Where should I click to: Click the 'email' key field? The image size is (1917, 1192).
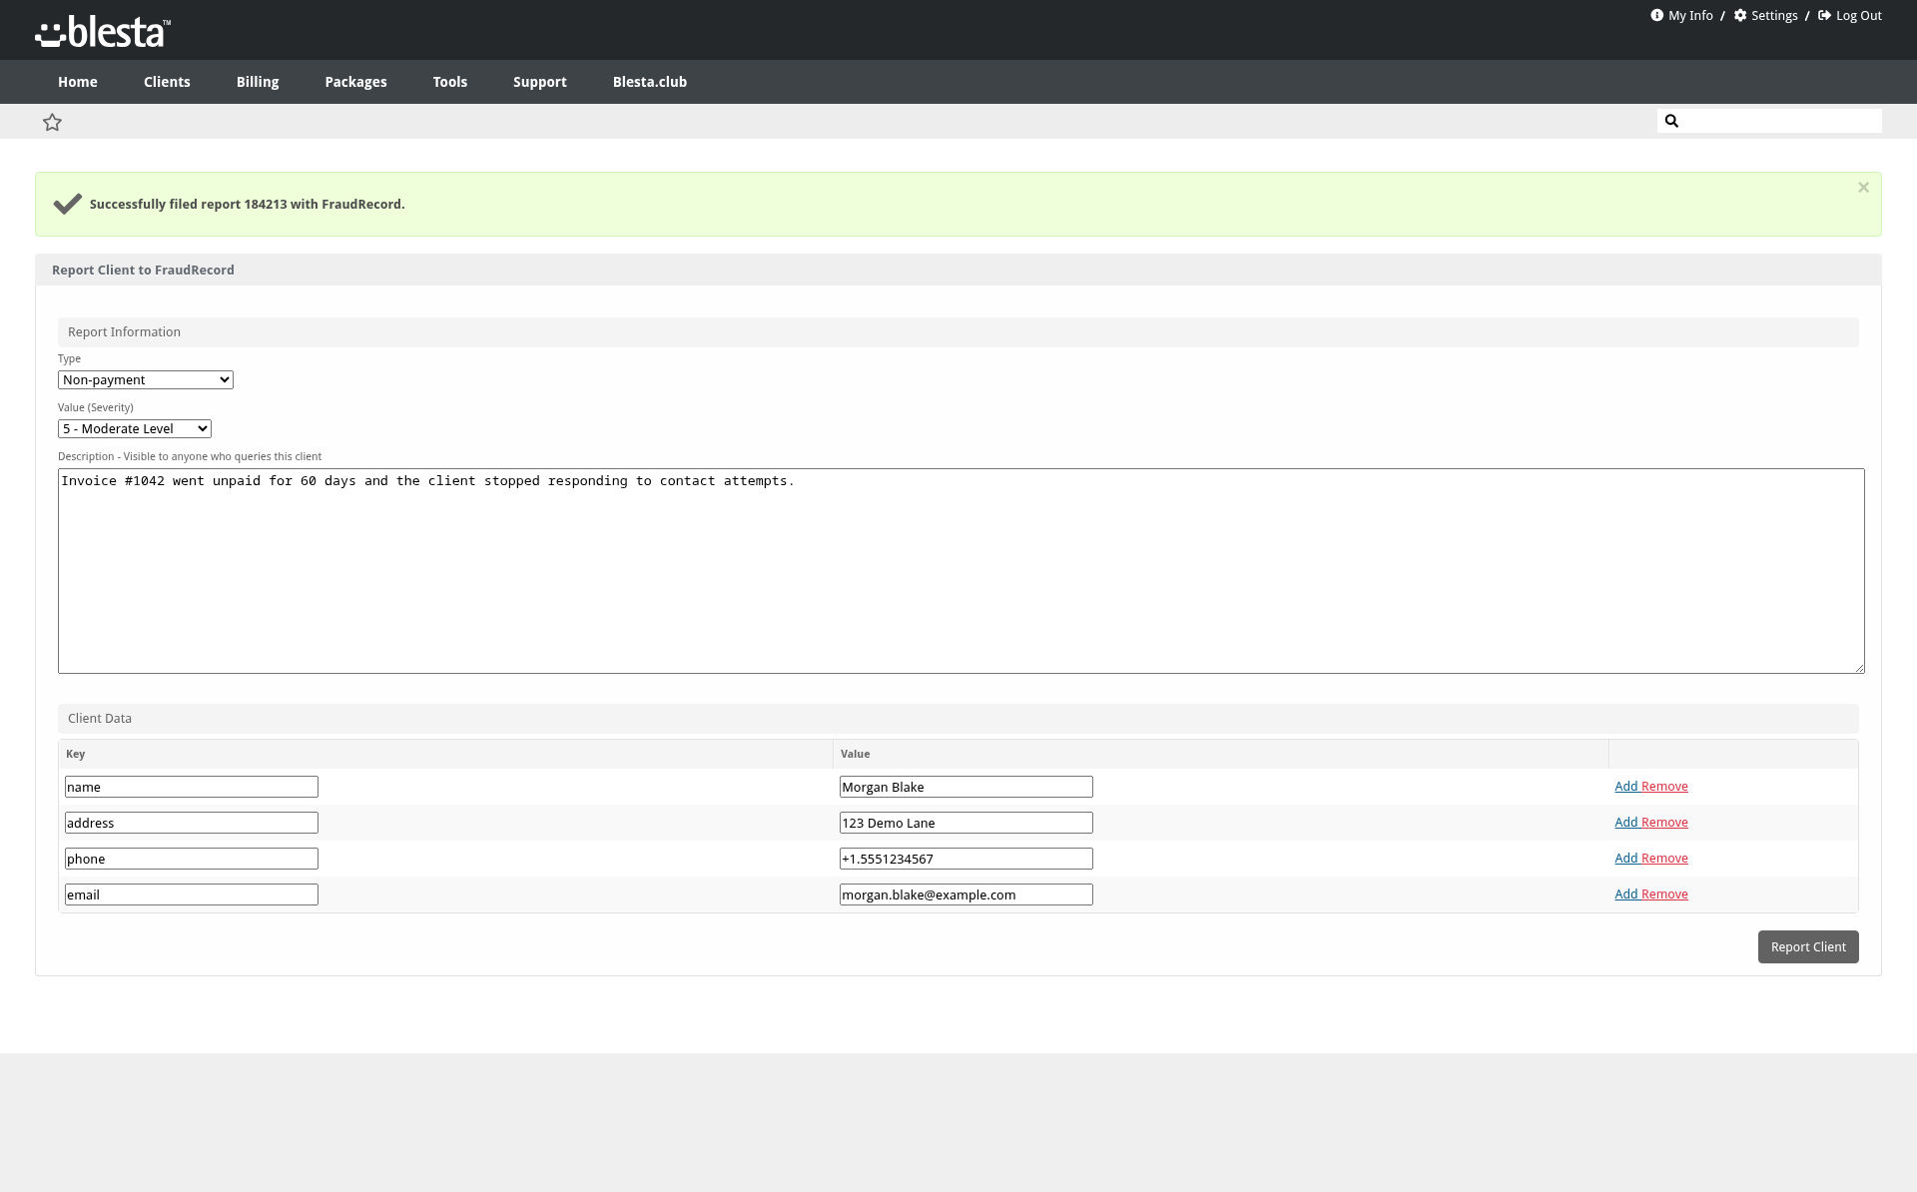(x=192, y=894)
